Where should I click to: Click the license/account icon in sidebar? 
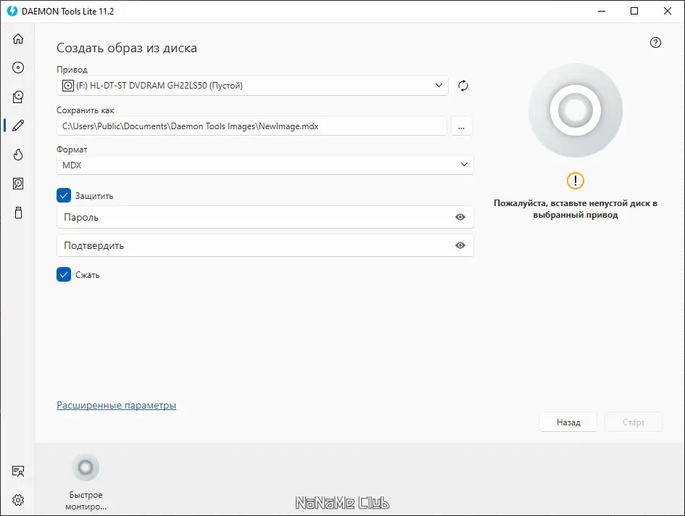tap(18, 471)
